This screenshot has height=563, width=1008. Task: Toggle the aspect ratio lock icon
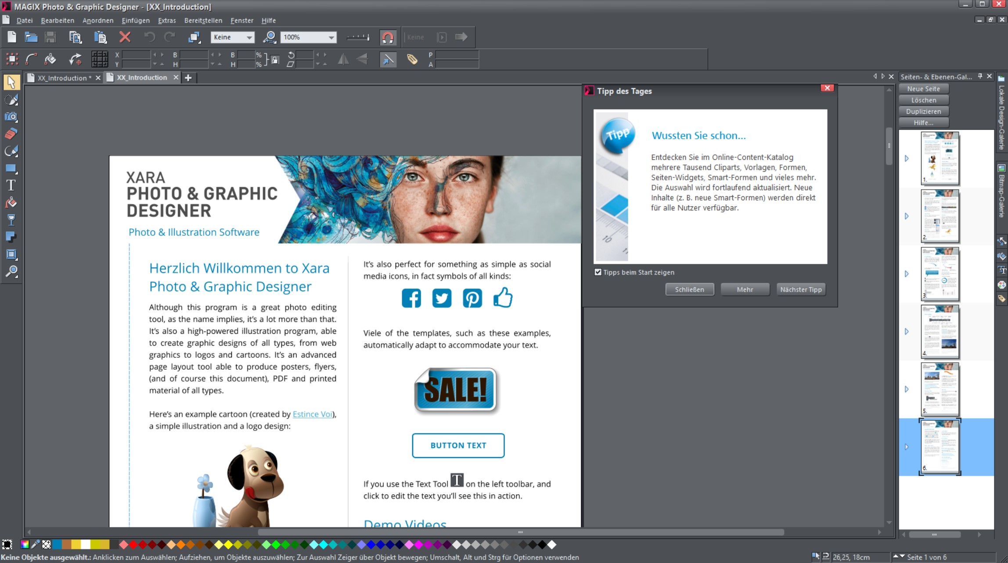tap(275, 59)
